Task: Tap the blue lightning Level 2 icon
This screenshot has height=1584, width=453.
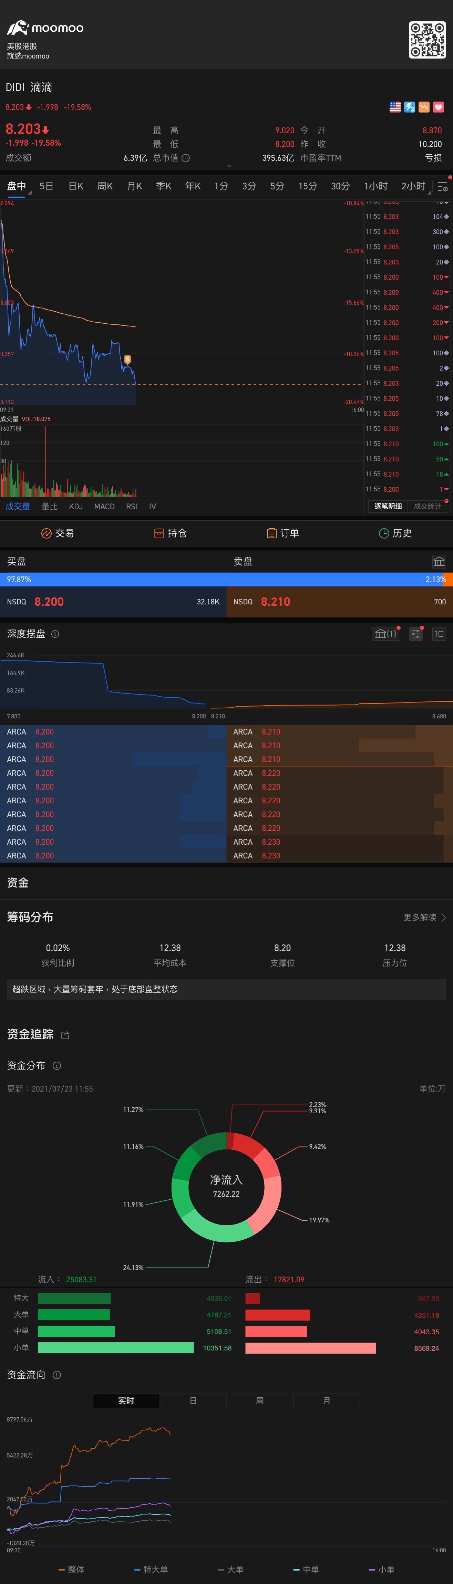Action: (x=409, y=107)
